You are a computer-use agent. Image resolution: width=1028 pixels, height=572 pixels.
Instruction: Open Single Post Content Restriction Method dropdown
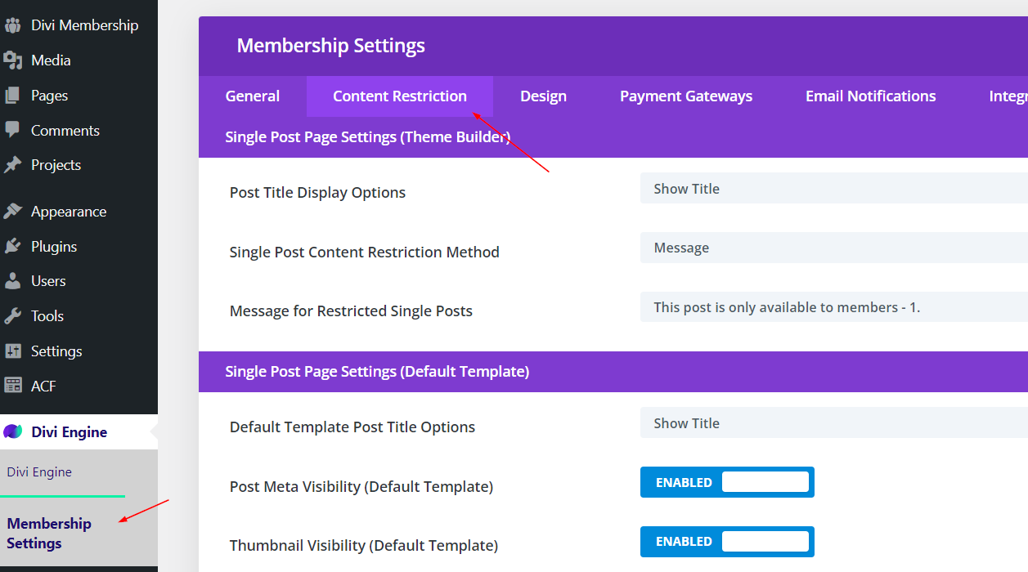[833, 248]
